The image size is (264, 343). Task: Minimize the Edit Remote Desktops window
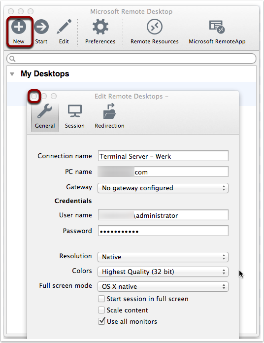point(44,96)
